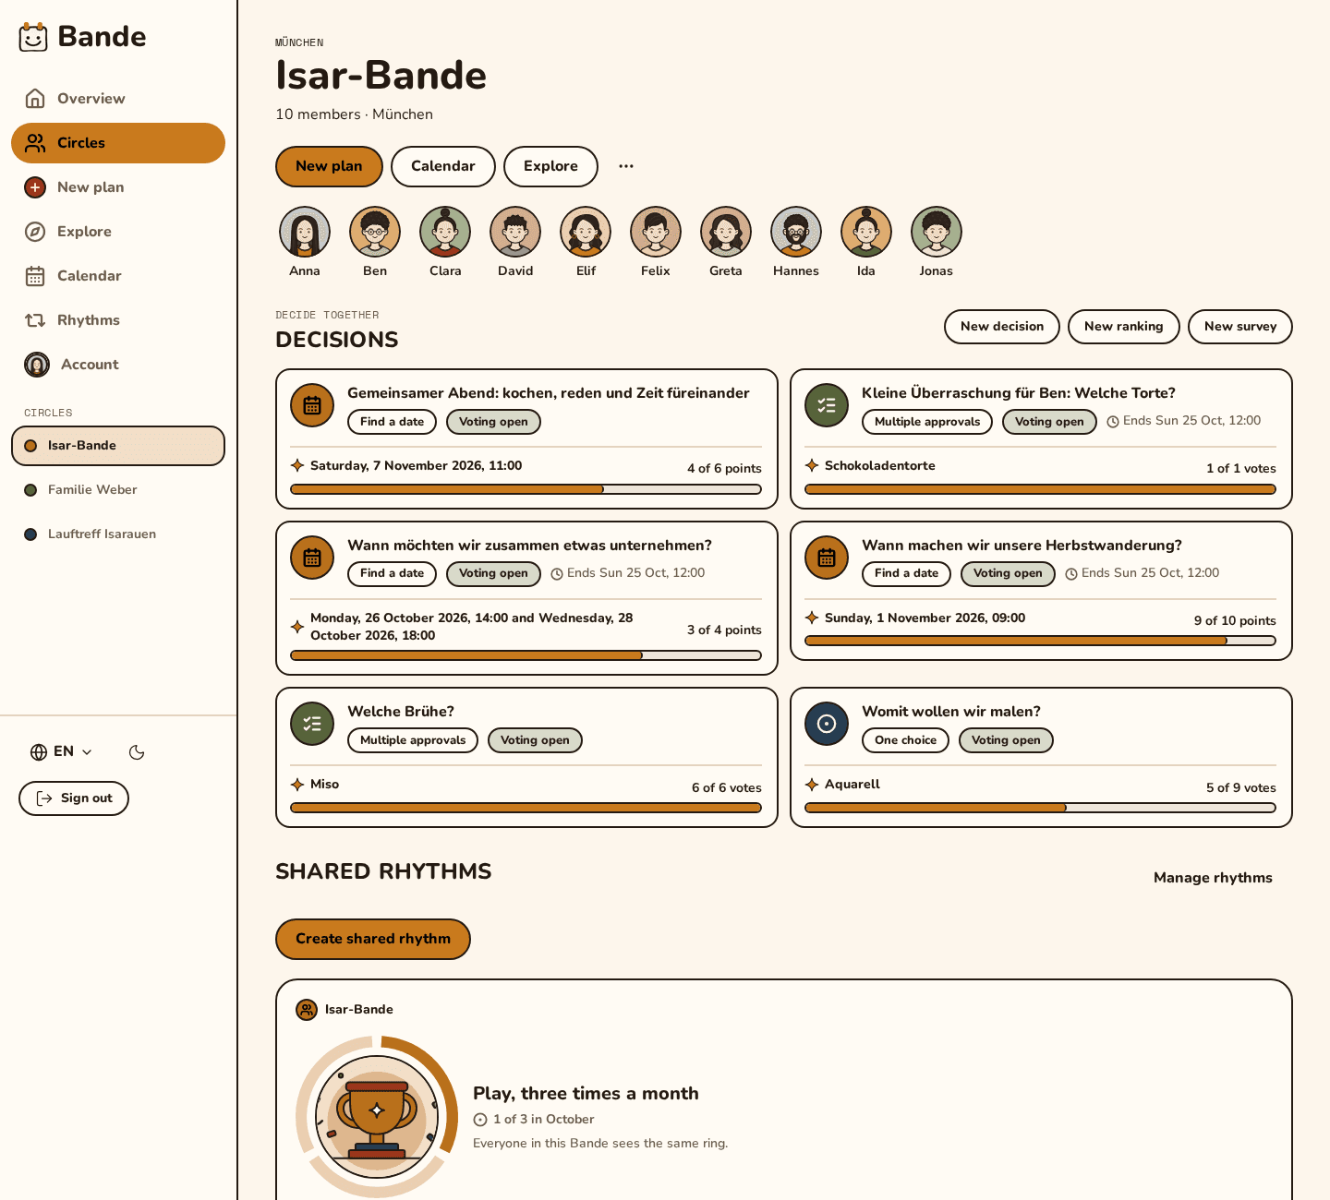Open Anna's member avatar
This screenshot has height=1200, width=1330.
pyautogui.click(x=305, y=232)
